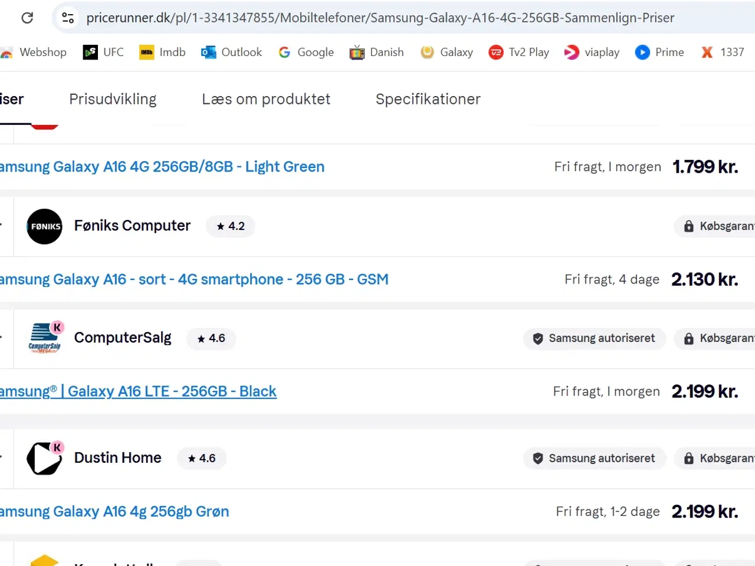Viewport: 755px width, 566px height.
Task: Click Købsgaranti badge in ComputerSalg row
Action: (x=715, y=338)
